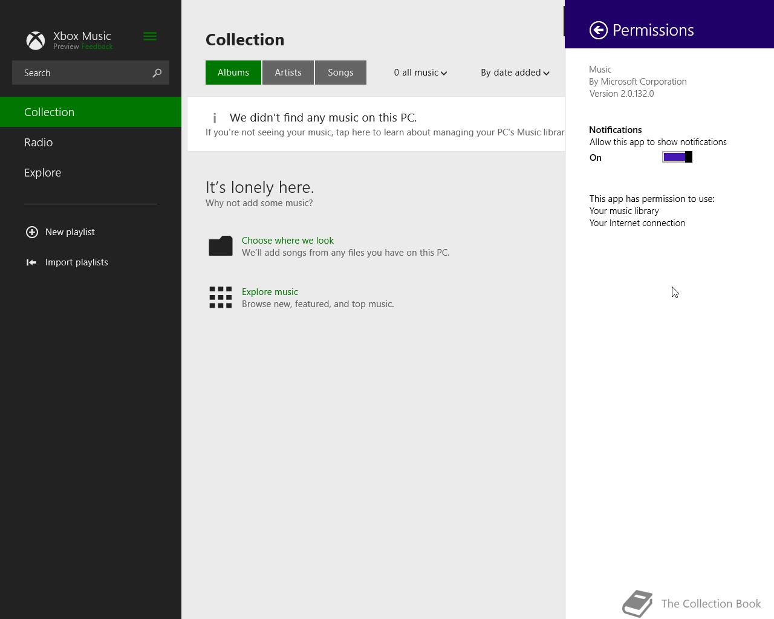The width and height of the screenshot is (774, 619).
Task: Click the New playlist plus icon
Action: click(x=32, y=232)
